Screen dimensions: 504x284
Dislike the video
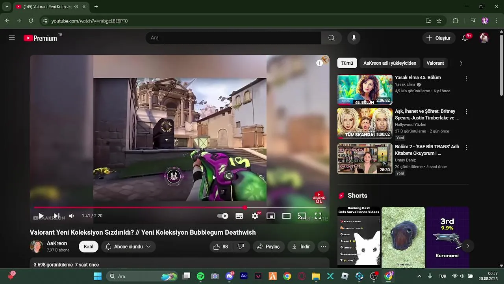click(x=241, y=247)
